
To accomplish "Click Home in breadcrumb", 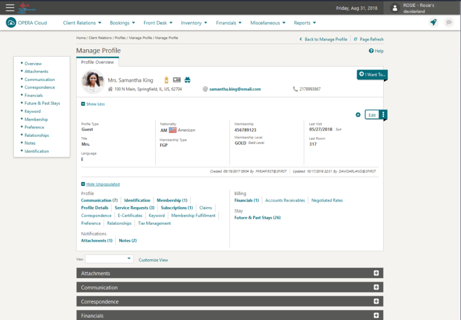I will coord(81,38).
